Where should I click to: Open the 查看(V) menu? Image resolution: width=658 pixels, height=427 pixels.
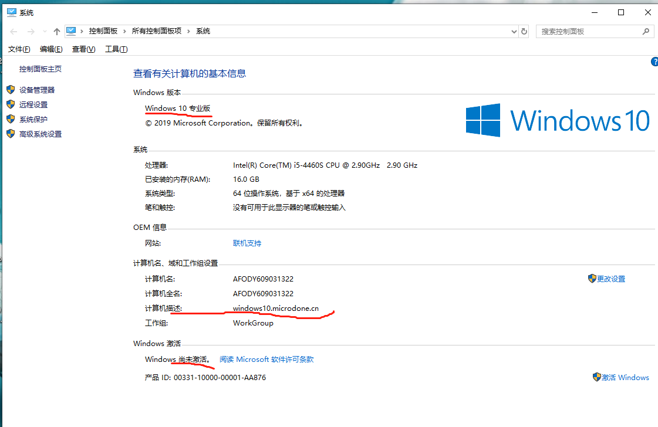point(83,49)
